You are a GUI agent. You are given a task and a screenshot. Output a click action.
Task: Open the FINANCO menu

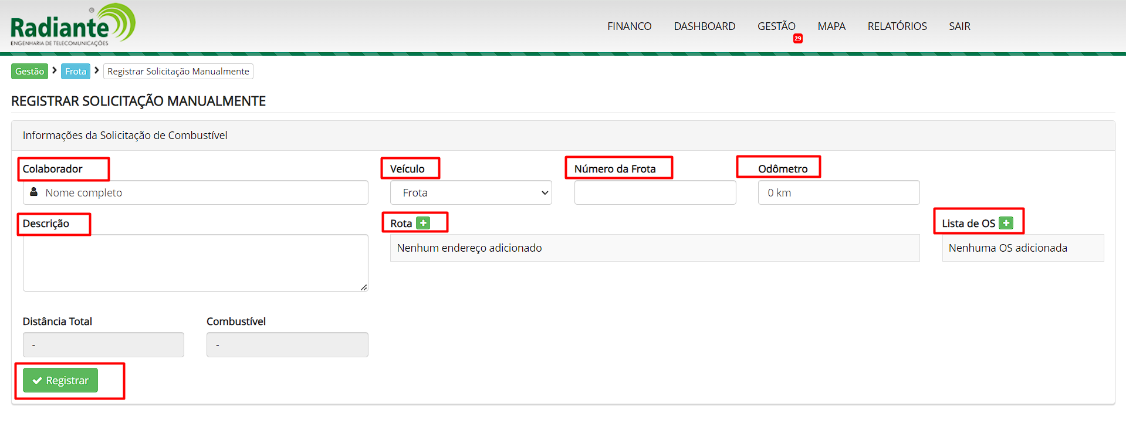[629, 26]
